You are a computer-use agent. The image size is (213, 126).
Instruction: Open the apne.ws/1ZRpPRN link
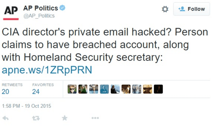(47, 70)
